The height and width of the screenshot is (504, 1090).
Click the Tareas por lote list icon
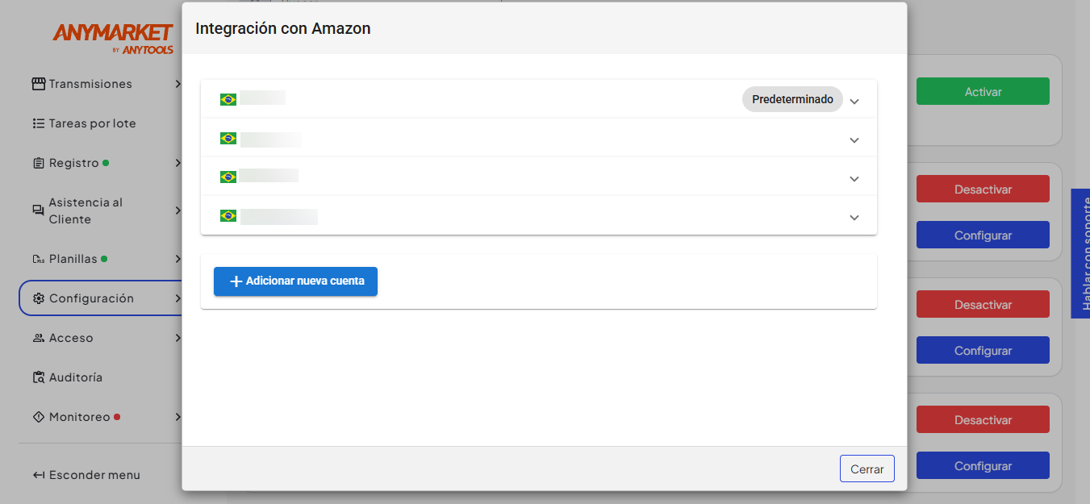(38, 123)
